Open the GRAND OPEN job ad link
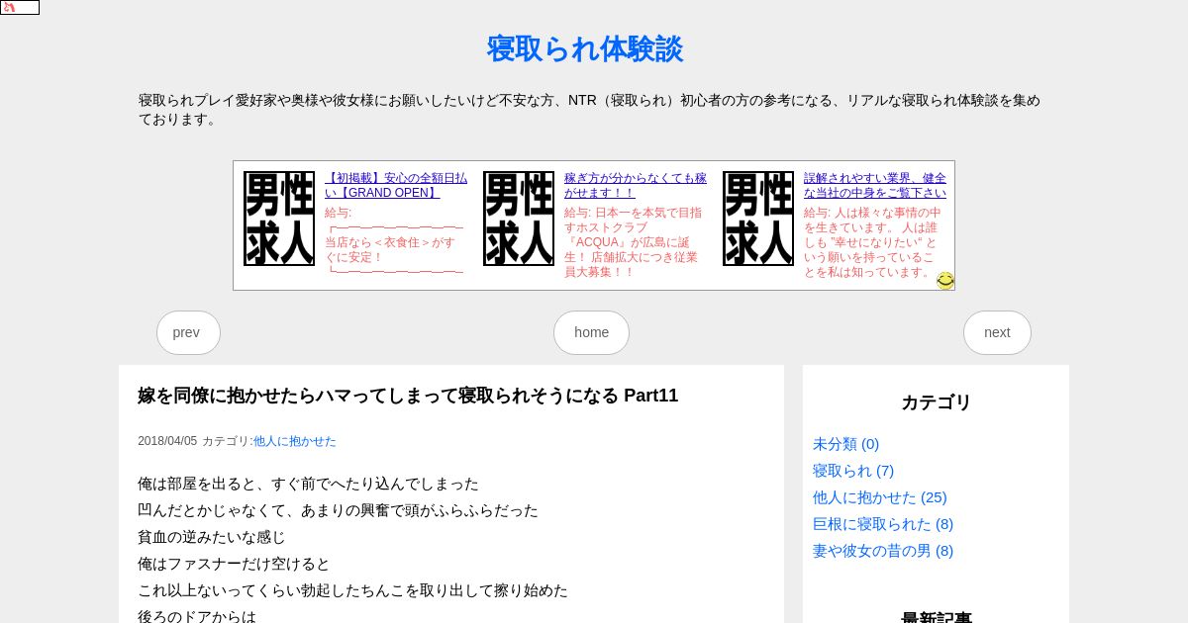Image resolution: width=1188 pixels, height=623 pixels. pos(396,185)
